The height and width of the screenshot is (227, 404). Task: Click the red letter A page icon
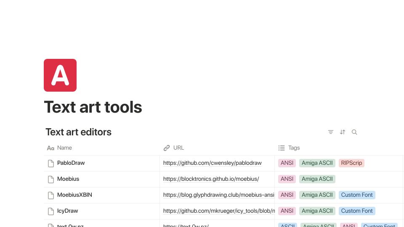pyautogui.click(x=60, y=75)
